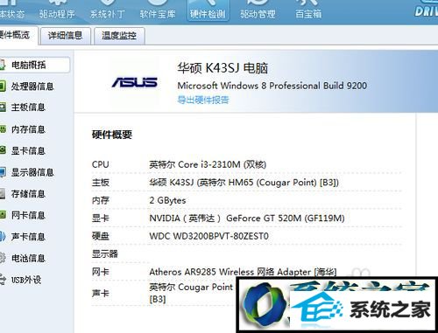The height and width of the screenshot is (333, 438).
Task: Click the 硬盘 value WDC WD3200BPVT-80ZEST0
Action: click(208, 236)
